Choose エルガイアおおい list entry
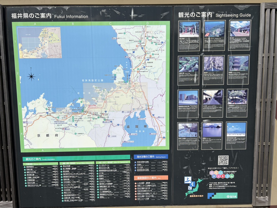The width and height of the screenshot is (277, 208). [x=113, y=181]
